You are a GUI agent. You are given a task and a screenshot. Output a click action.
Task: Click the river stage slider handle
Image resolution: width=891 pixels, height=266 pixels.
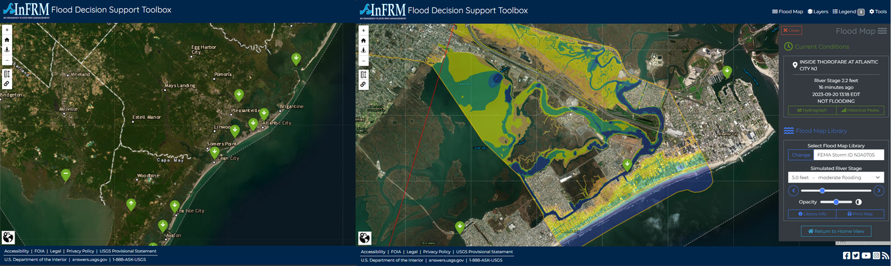tap(822, 191)
